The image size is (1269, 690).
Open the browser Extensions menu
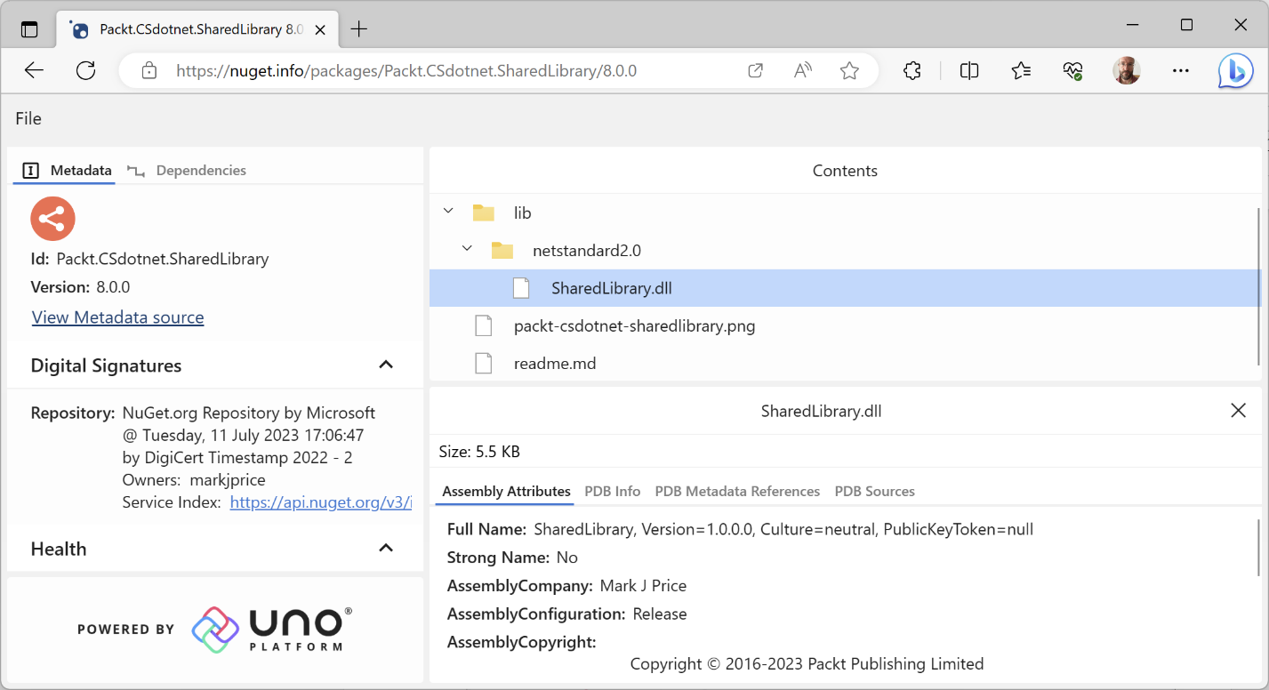[x=912, y=71]
